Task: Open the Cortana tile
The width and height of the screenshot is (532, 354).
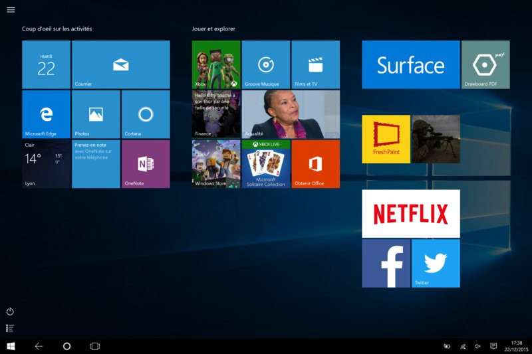Action: coord(146,114)
